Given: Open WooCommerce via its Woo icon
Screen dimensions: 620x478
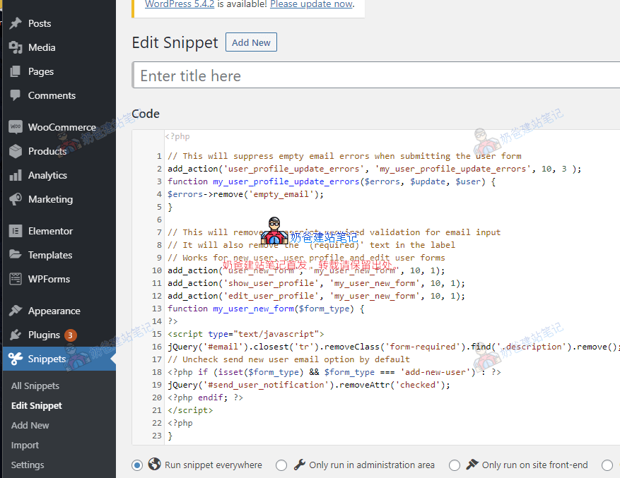Looking at the screenshot, I should 16,127.
